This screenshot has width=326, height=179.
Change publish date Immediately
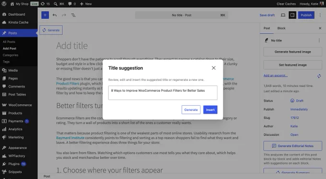299,109
